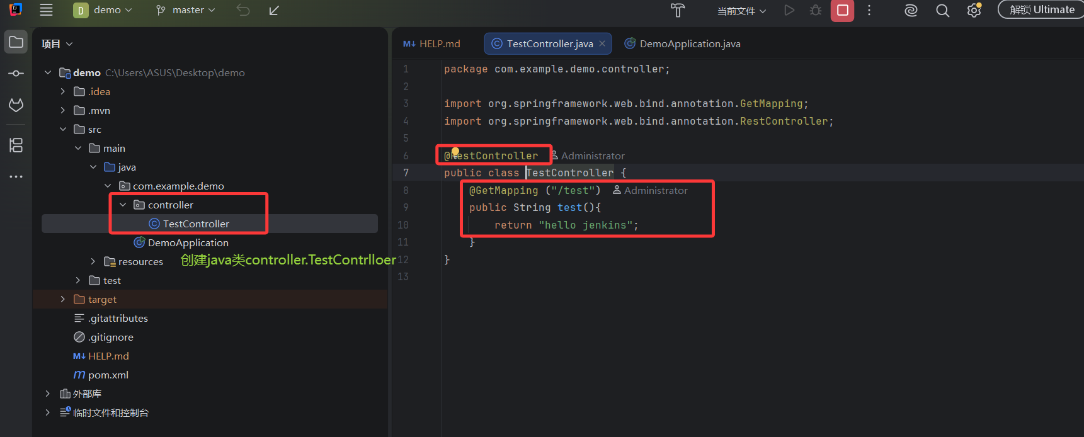This screenshot has height=437, width=1084.
Task: Open the master branch dropdown
Action: (x=186, y=10)
